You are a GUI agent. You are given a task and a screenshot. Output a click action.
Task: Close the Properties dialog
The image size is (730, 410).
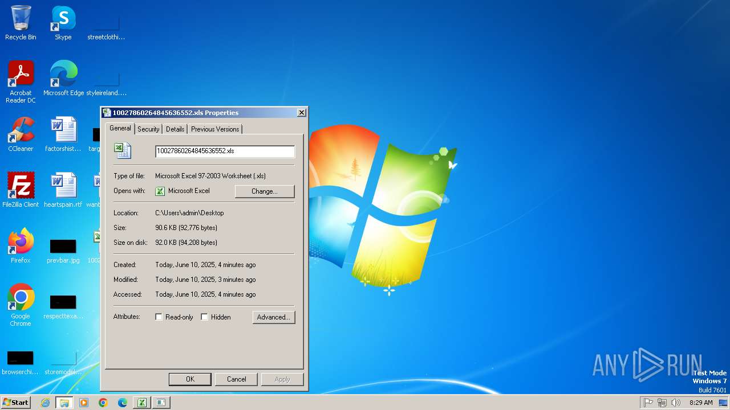[x=302, y=113]
